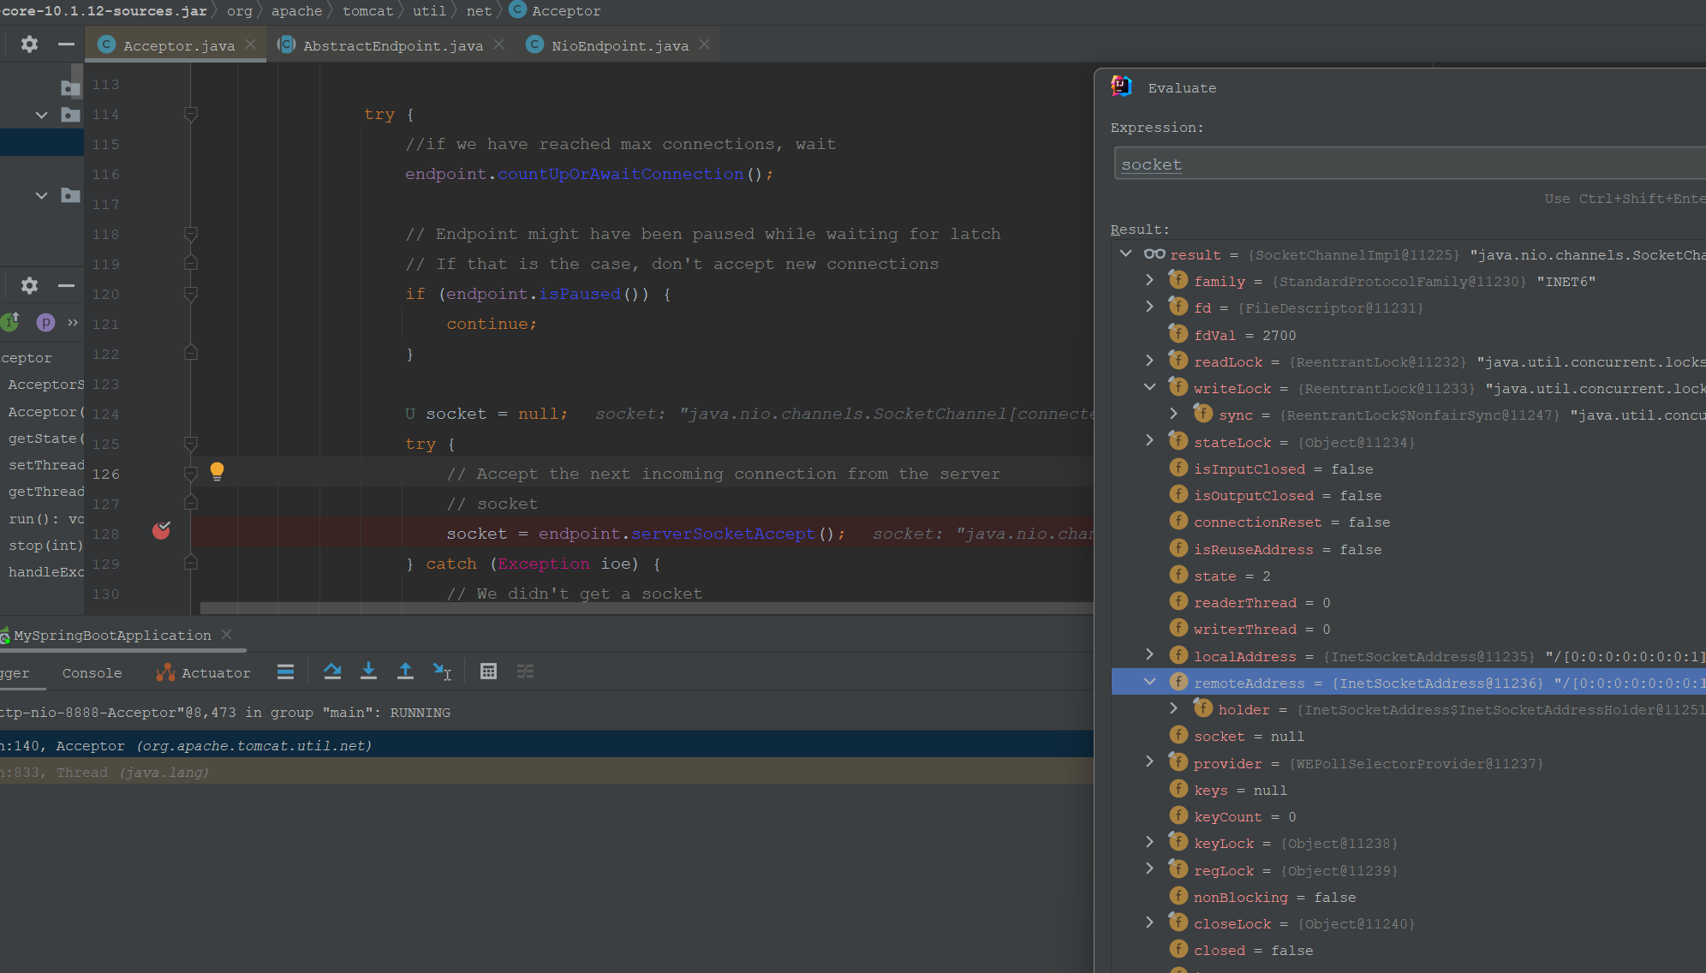Close the AbstractEndpoint.java tab
Viewport: 1706px width, 973px height.
(499, 45)
